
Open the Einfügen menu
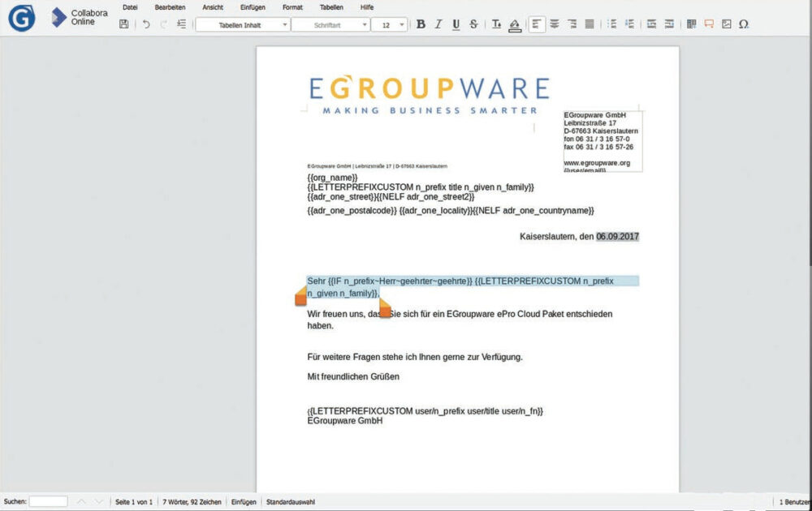pos(253,7)
